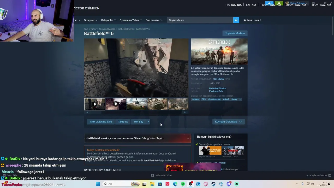
Task: Open File Explorer from the taskbar
Action: coord(152,184)
